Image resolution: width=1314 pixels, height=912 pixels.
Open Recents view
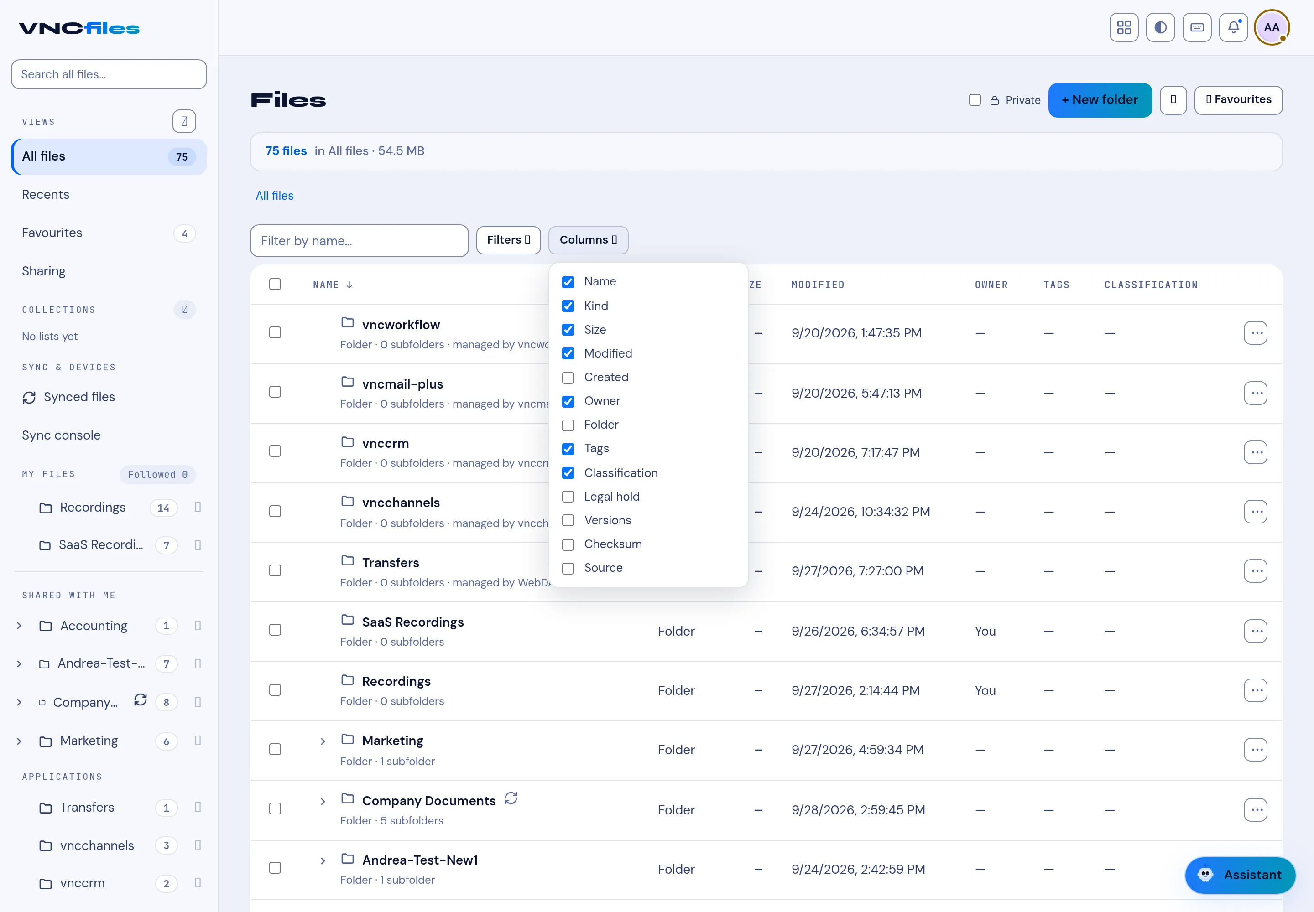(x=109, y=194)
